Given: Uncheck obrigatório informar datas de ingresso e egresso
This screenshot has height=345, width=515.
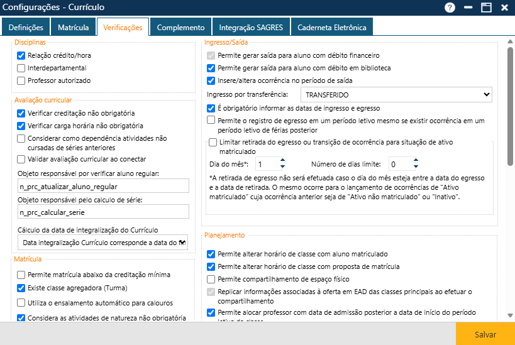Looking at the screenshot, I should click(x=211, y=108).
